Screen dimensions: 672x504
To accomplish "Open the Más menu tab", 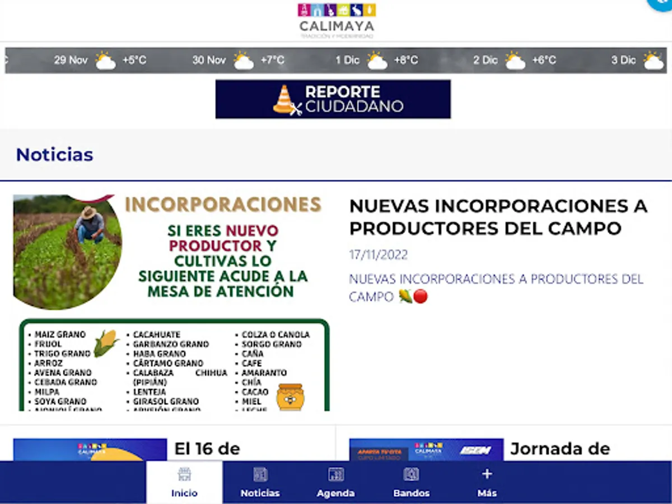I will point(487,482).
